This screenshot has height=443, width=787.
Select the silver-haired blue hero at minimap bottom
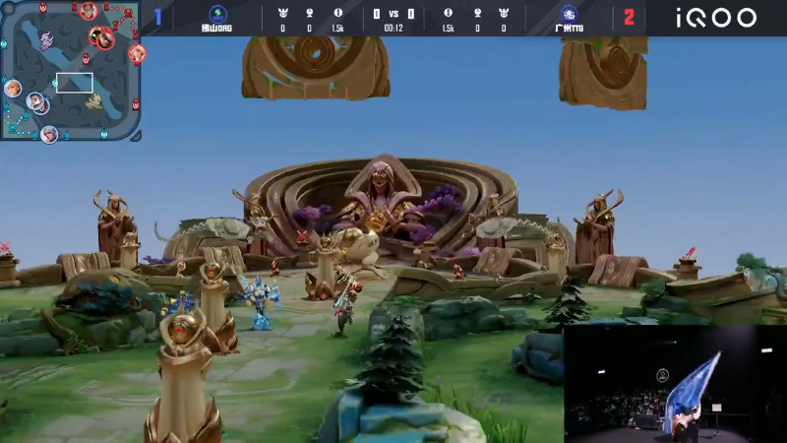(x=48, y=134)
